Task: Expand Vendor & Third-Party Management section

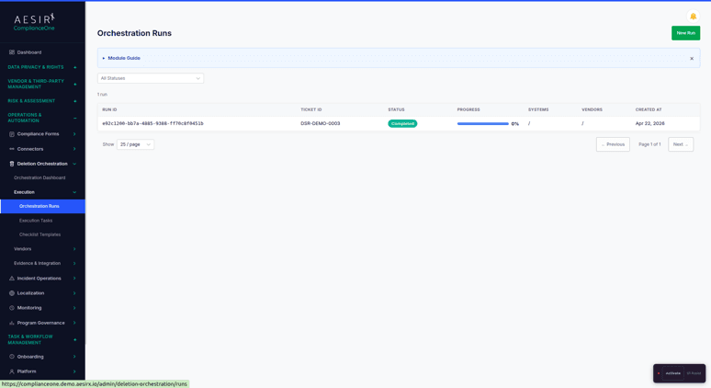Action: pos(74,84)
